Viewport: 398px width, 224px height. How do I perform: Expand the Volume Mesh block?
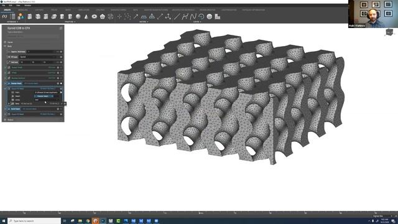coord(5,83)
